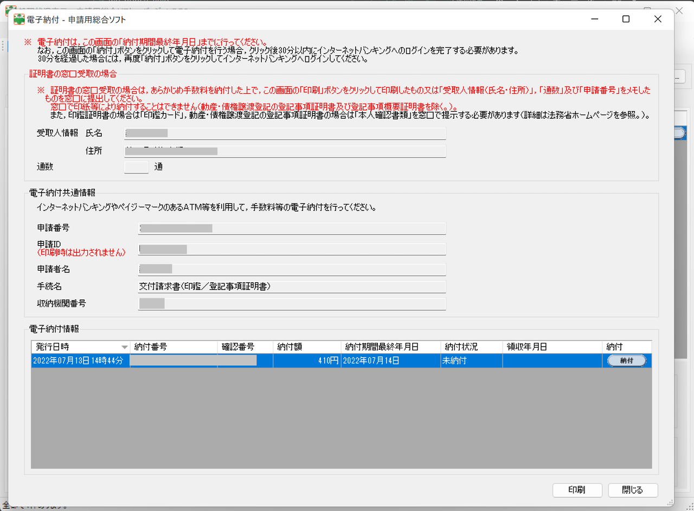694x511 pixels.
Task: Click the 印刷 button to print
Action: point(577,490)
